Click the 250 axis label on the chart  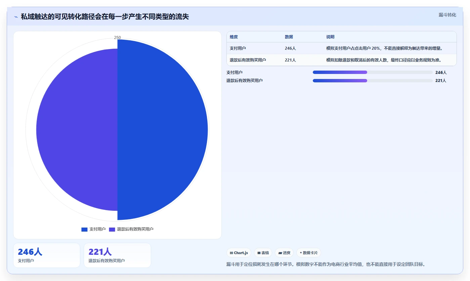(117, 38)
